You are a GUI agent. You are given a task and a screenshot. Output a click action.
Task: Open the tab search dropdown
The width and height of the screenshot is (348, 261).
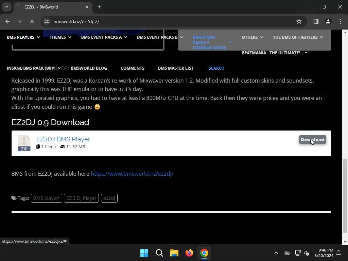click(x=7, y=7)
